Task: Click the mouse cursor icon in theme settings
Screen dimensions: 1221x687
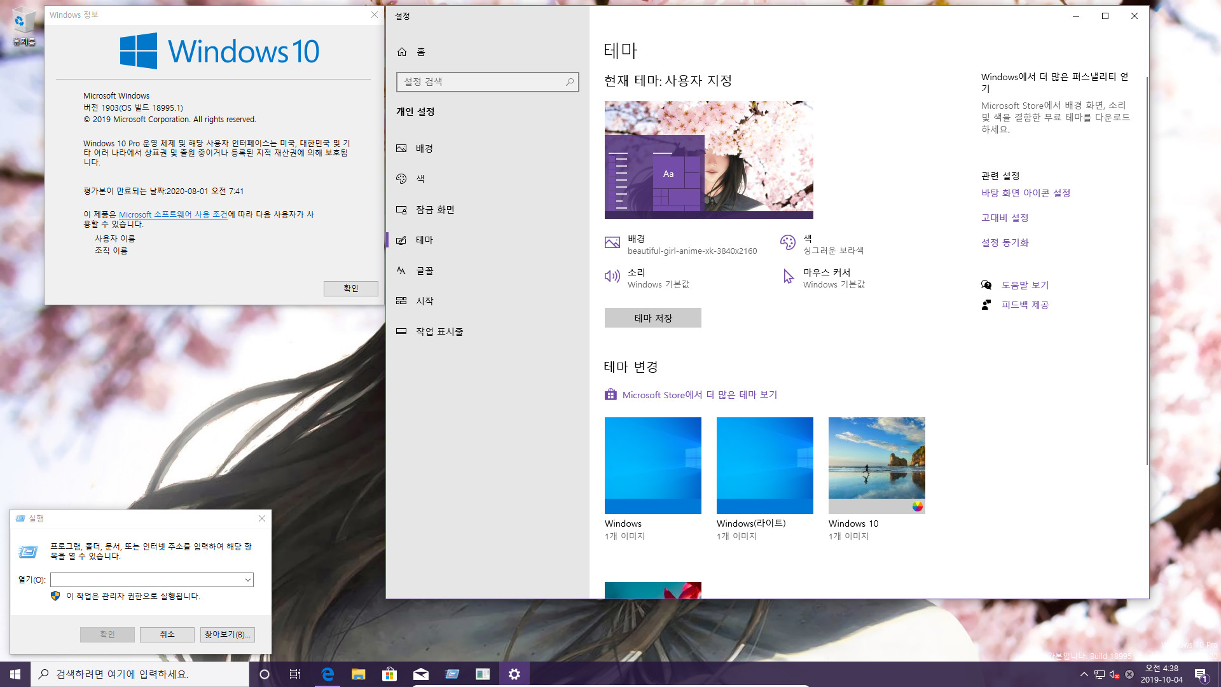Action: click(789, 276)
